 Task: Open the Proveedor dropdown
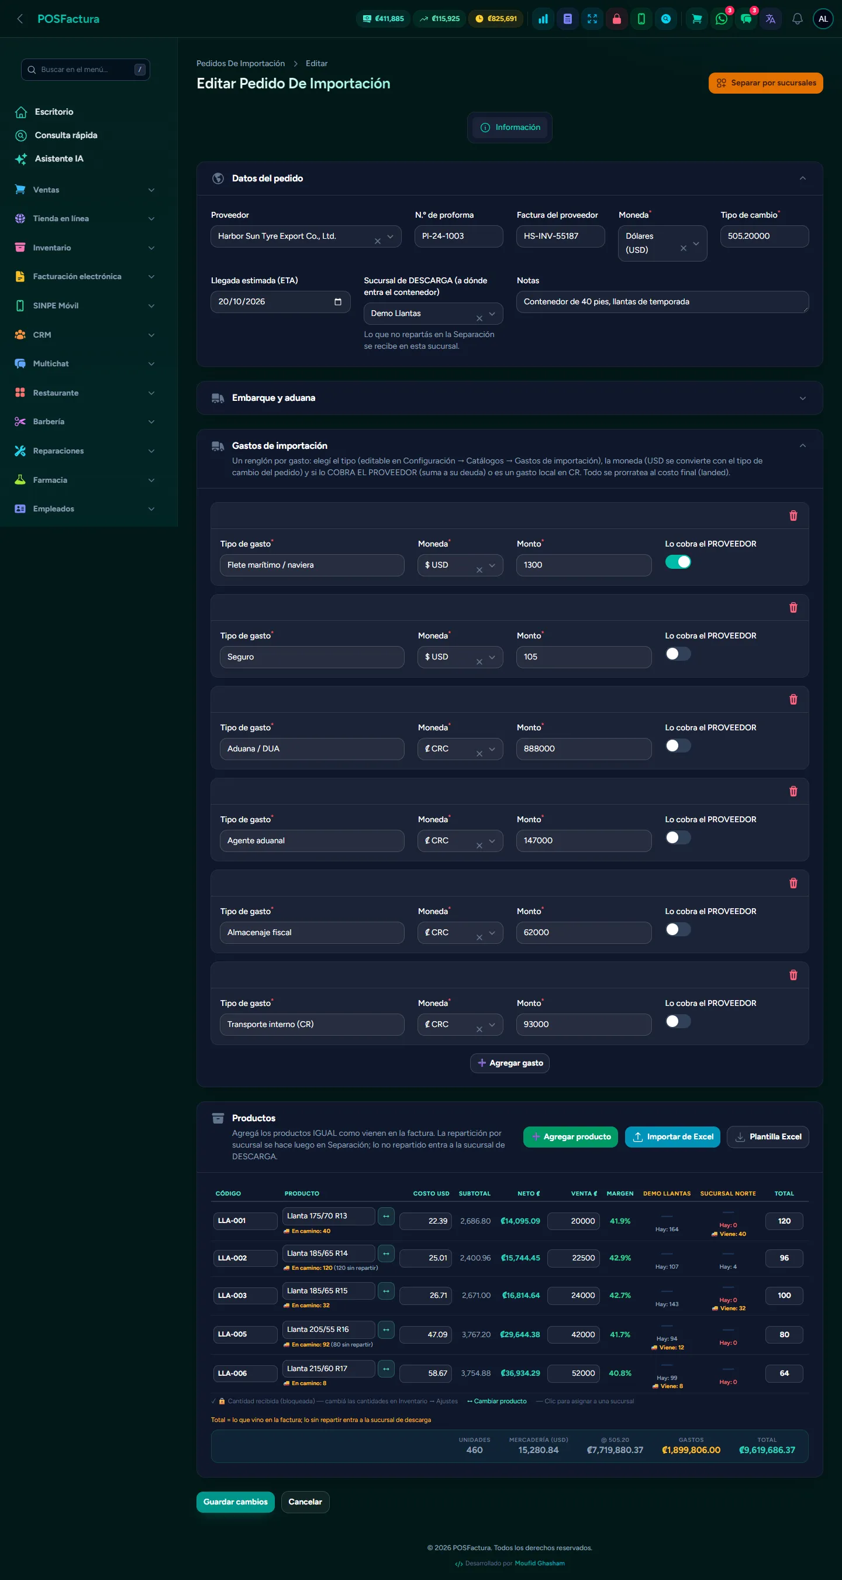[306, 236]
